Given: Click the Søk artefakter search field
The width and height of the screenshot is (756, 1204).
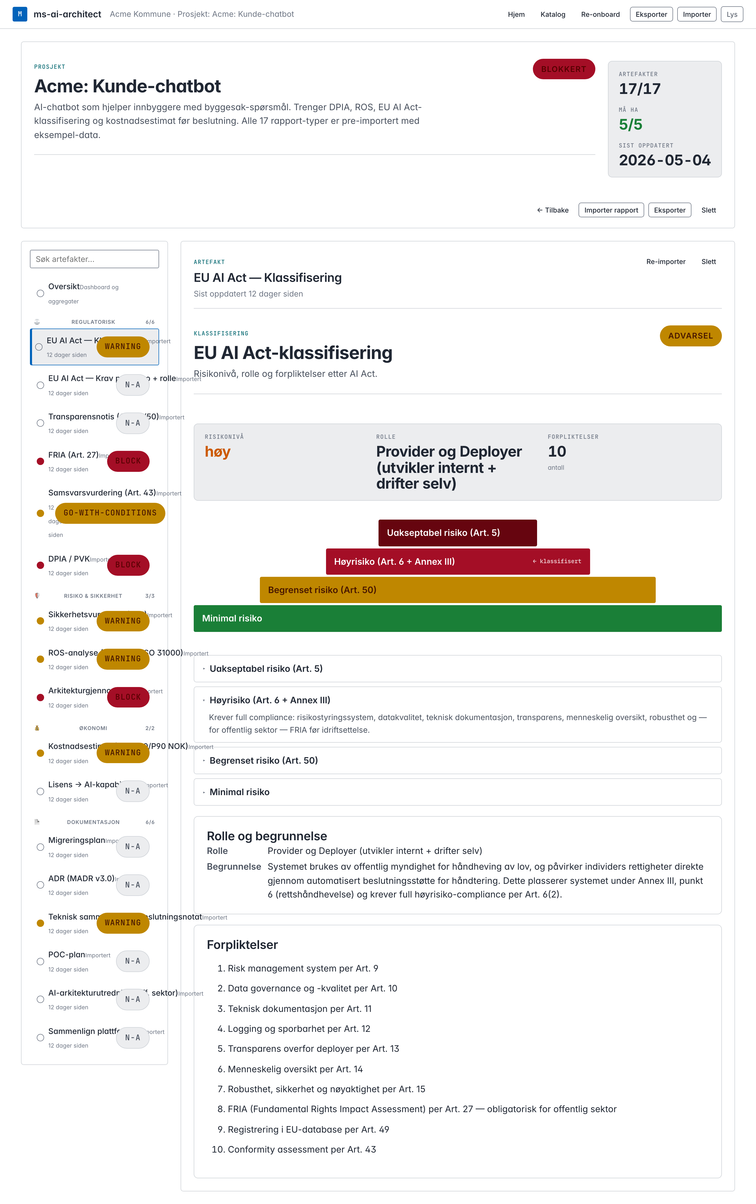Looking at the screenshot, I should tap(94, 259).
